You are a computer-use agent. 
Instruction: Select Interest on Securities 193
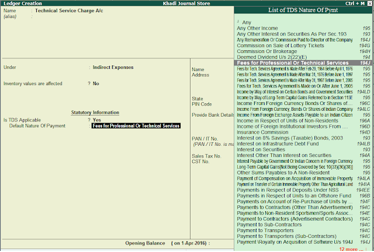[303, 149]
